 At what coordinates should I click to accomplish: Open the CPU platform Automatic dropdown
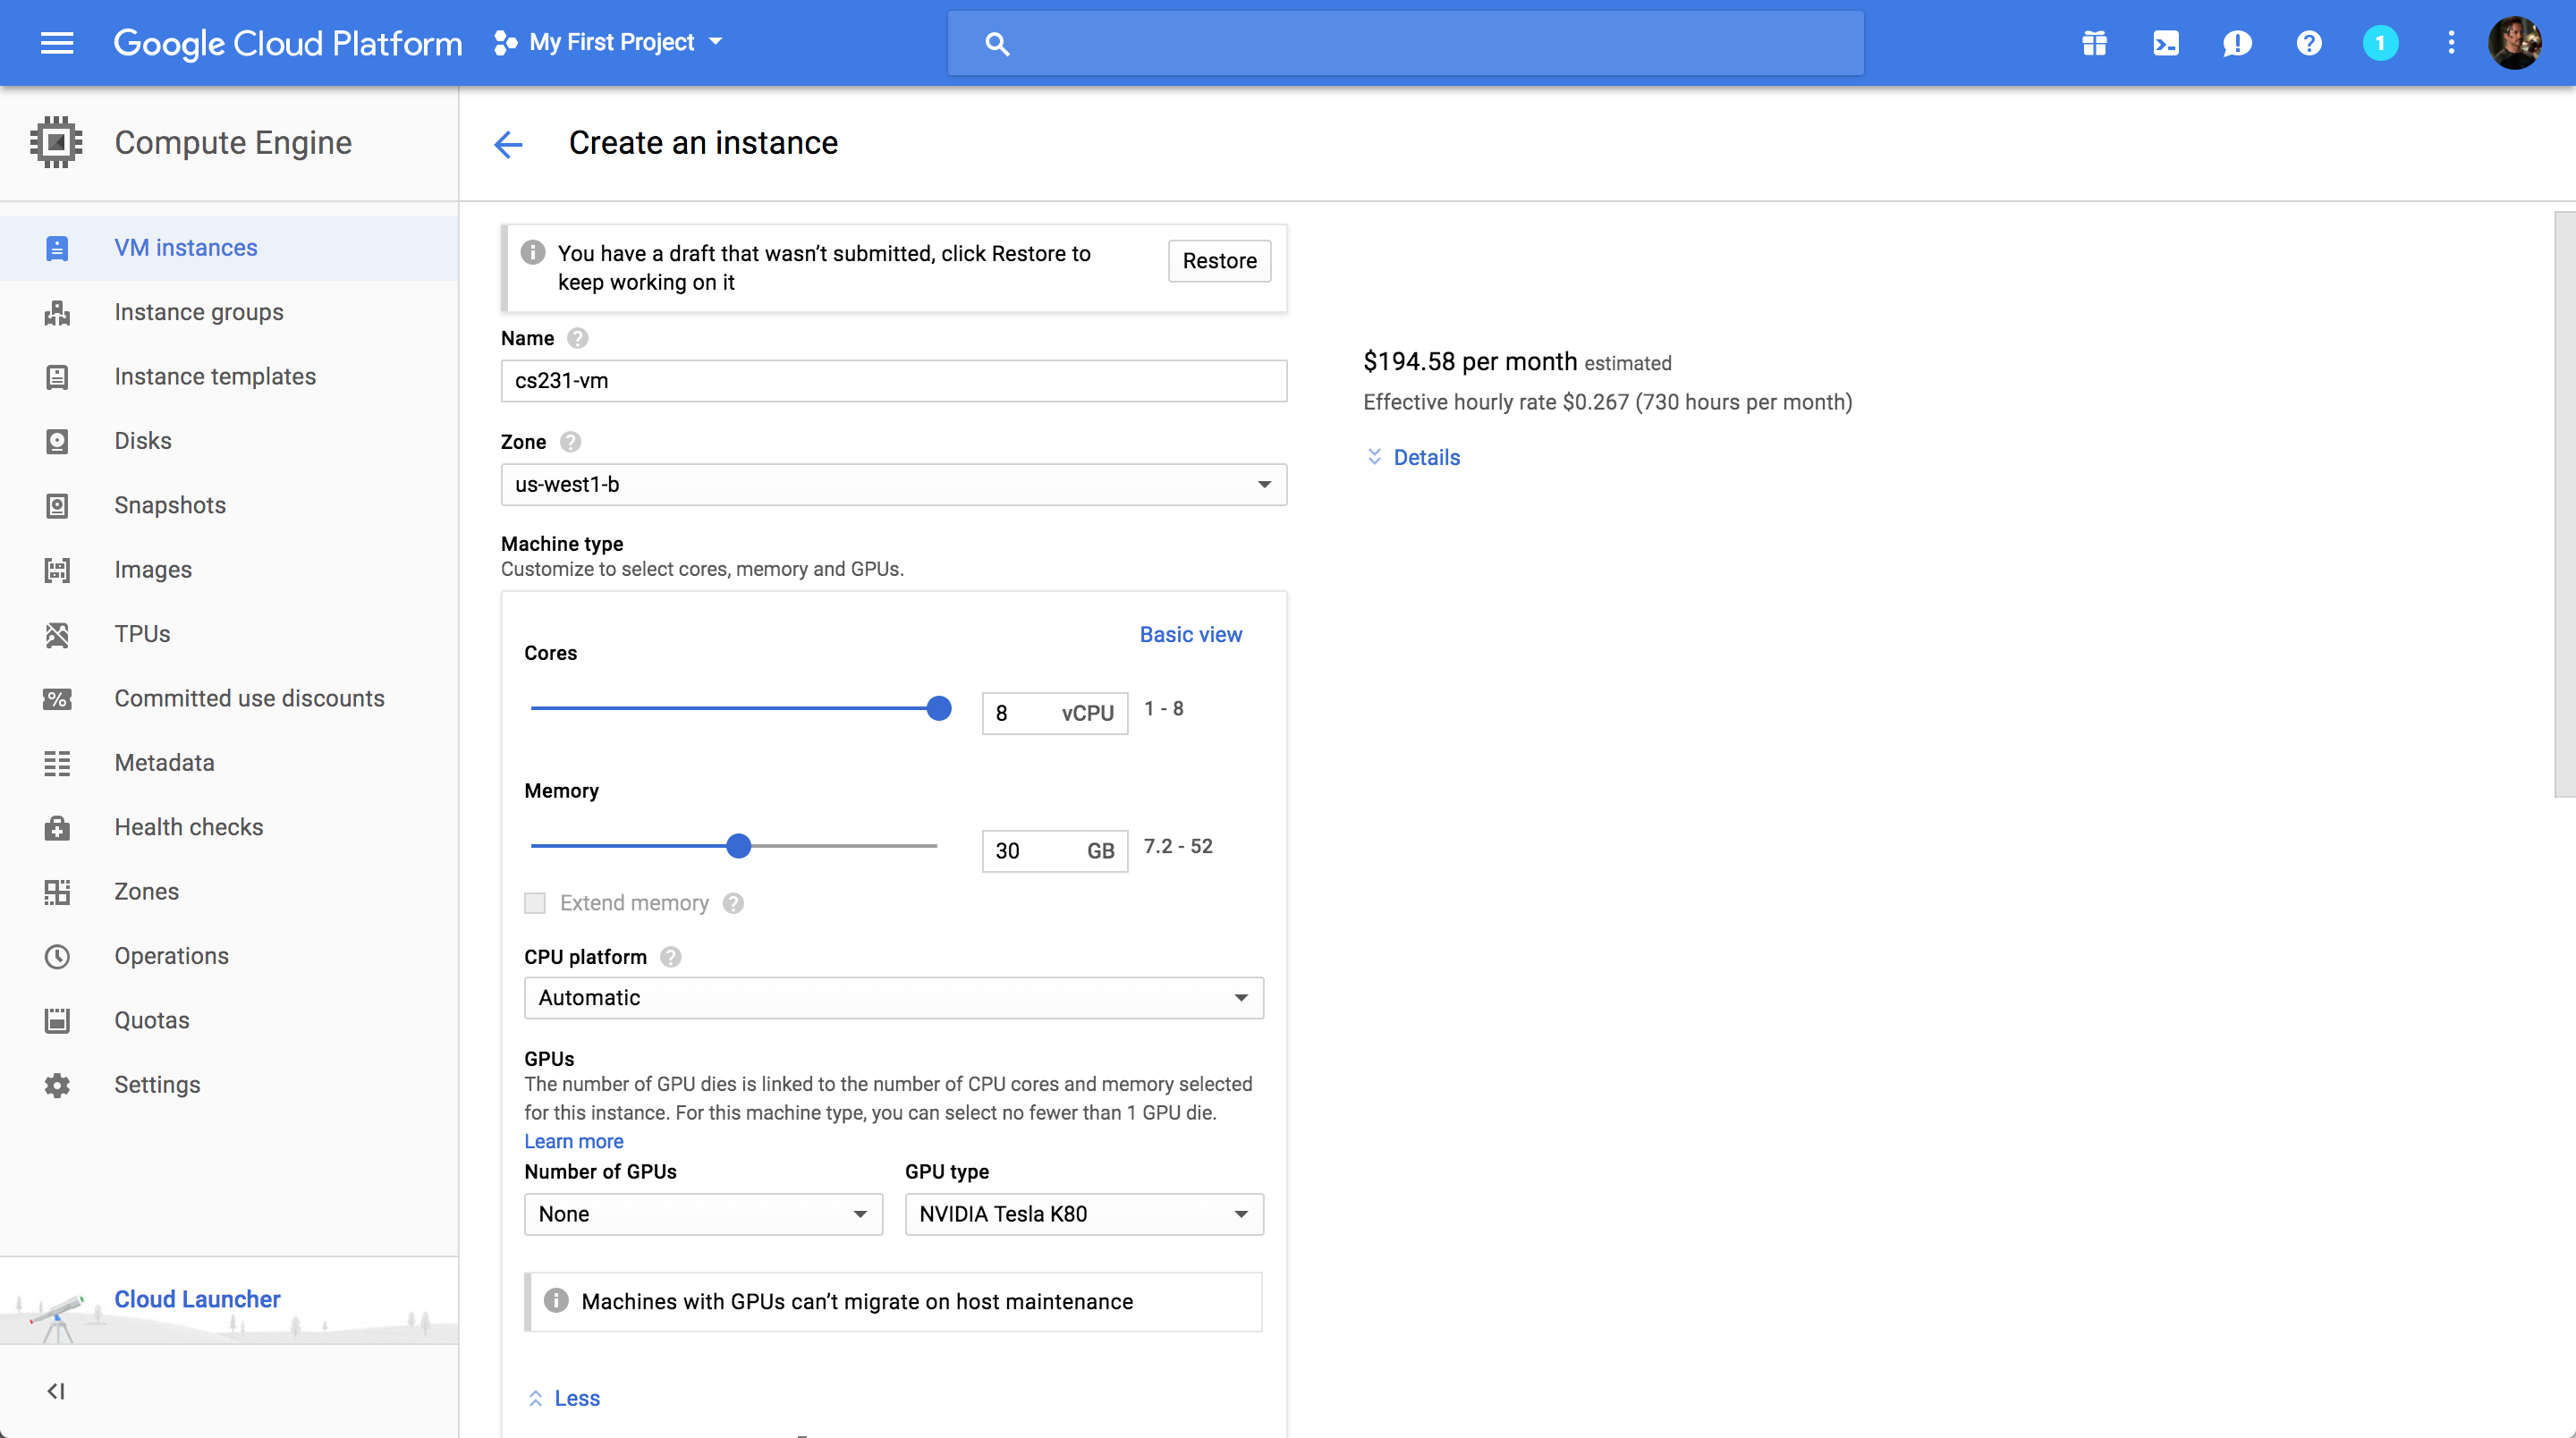(893, 997)
